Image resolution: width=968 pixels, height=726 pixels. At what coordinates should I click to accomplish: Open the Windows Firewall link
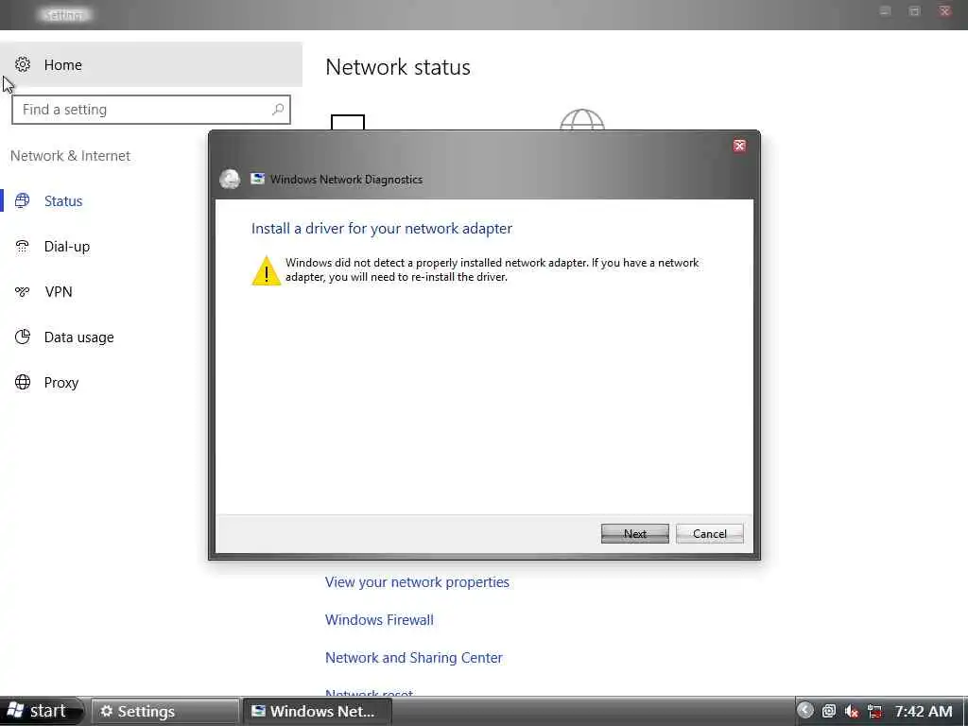click(x=379, y=620)
